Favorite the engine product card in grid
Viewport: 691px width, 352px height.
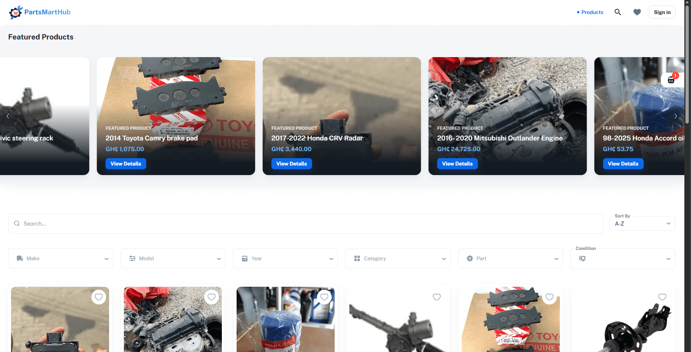click(x=212, y=297)
